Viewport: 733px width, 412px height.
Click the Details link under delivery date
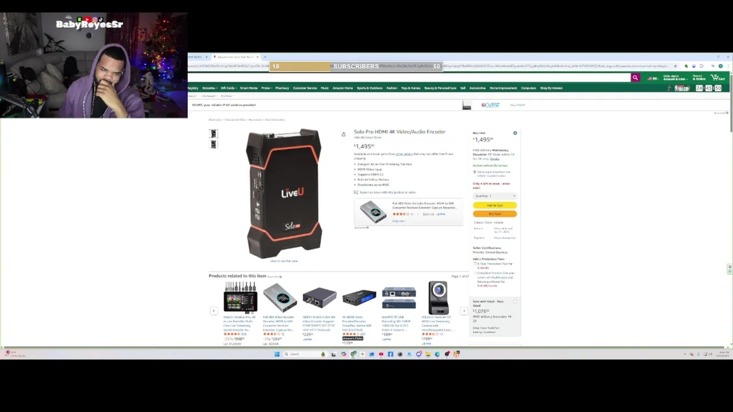coord(494,159)
